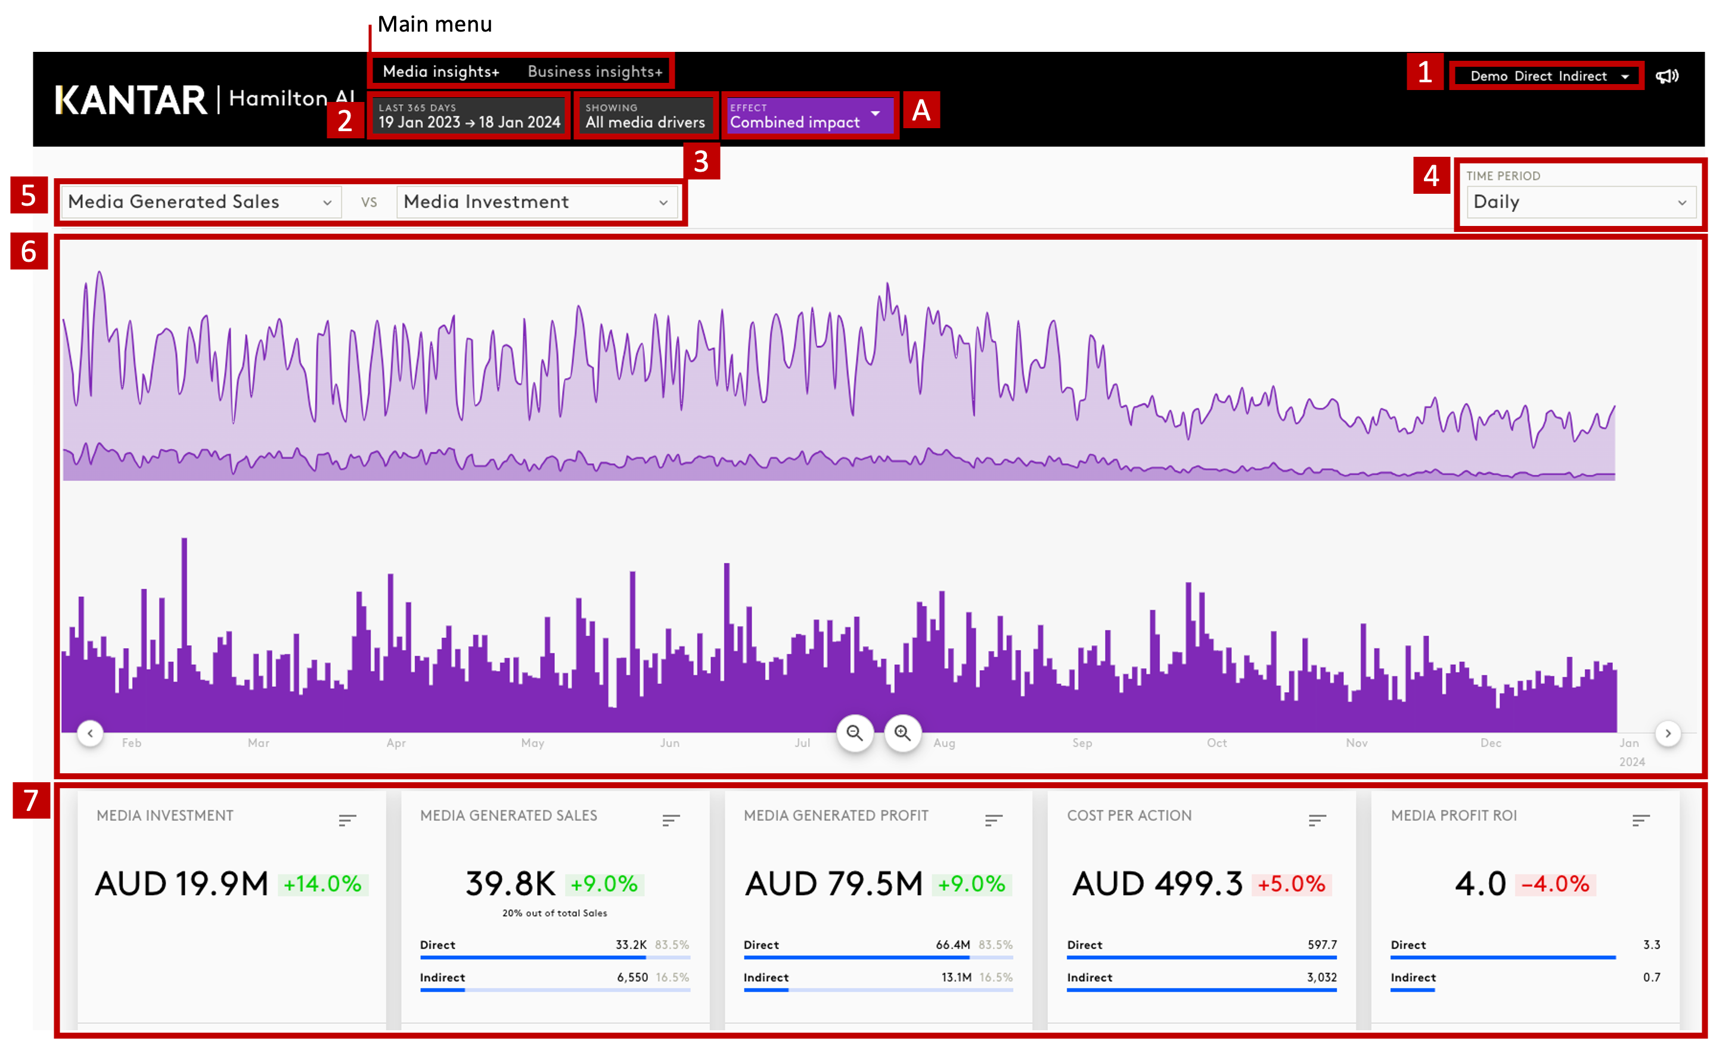Click the megaphone announcements icon
This screenshot has width=1710, height=1041.
(1666, 76)
